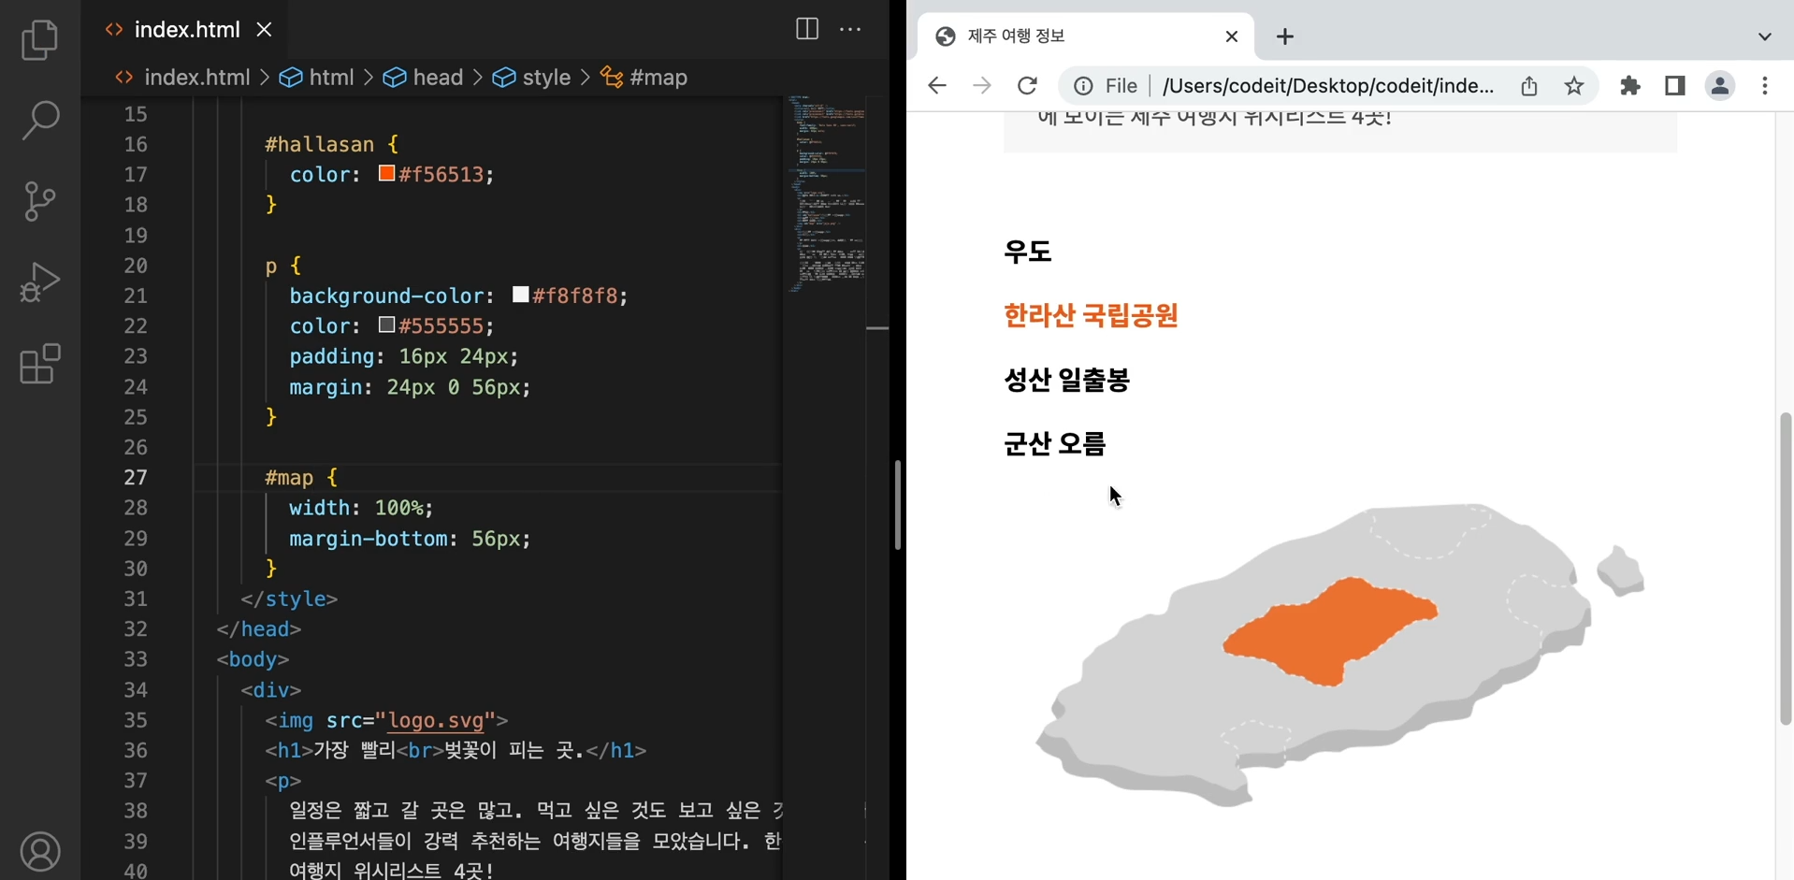Viewport: 1794px width, 880px height.
Task: Click the 한라산 국립공원 orange heading
Action: click(1091, 316)
